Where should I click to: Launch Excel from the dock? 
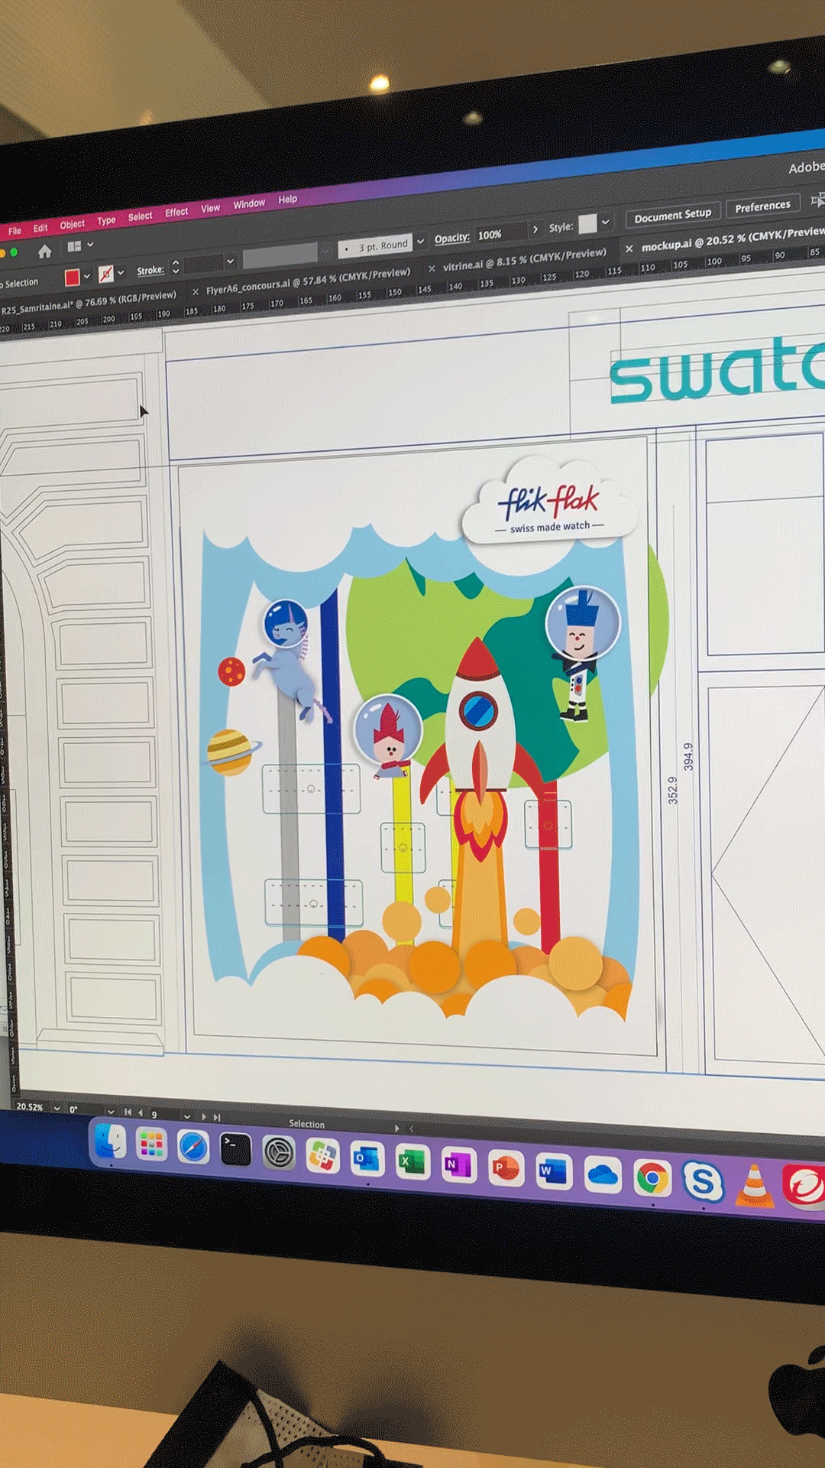[x=412, y=1161]
